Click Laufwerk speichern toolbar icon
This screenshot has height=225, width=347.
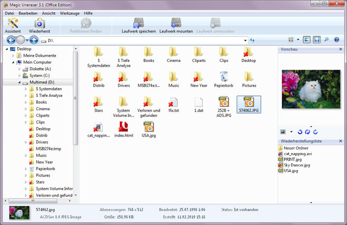point(139,26)
